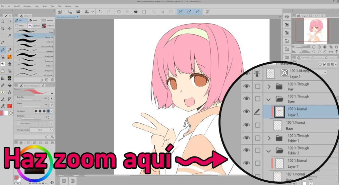The height and width of the screenshot is (185, 339).
Task: Open CLIP STUDIO launcher icon
Action: (x=60, y=12)
